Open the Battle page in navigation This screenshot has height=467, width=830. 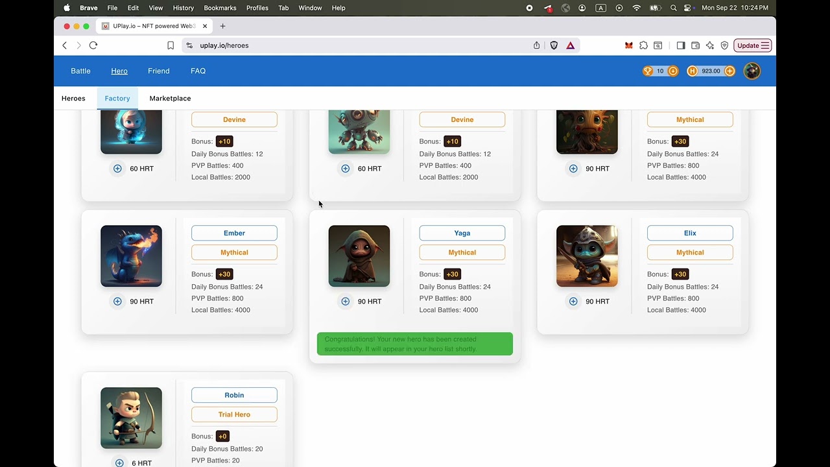tap(80, 71)
